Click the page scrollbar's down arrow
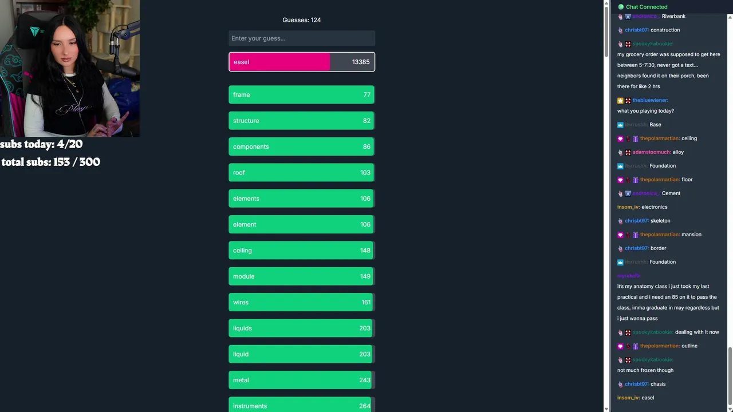733x412 pixels. point(606,409)
